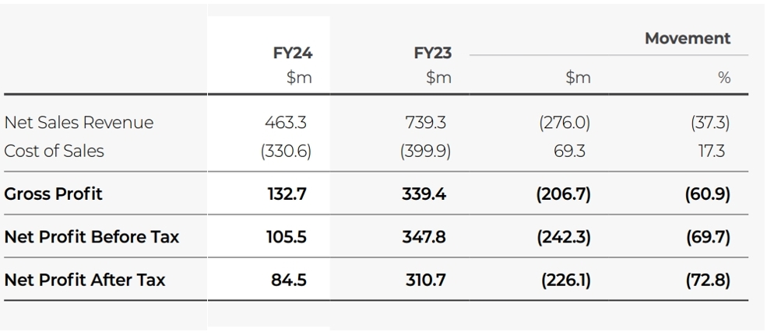
Task: Select the Movement header label
Action: point(688,38)
